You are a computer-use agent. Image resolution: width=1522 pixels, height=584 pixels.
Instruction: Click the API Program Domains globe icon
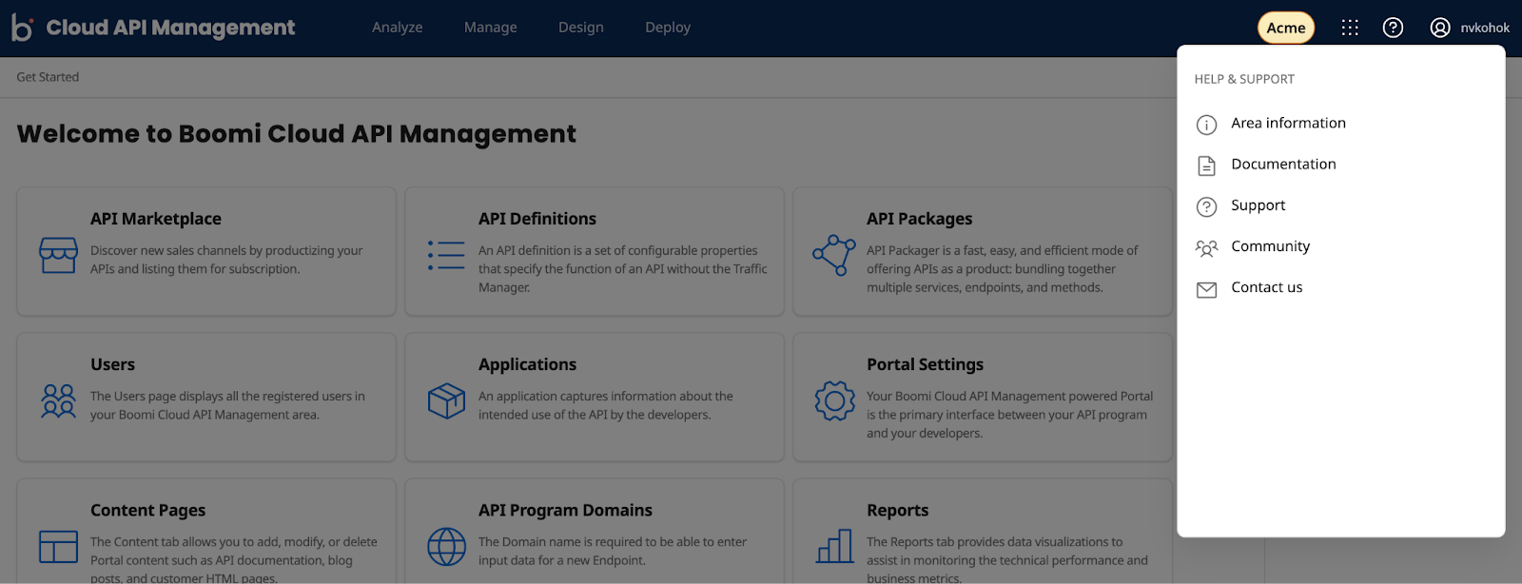tap(446, 546)
